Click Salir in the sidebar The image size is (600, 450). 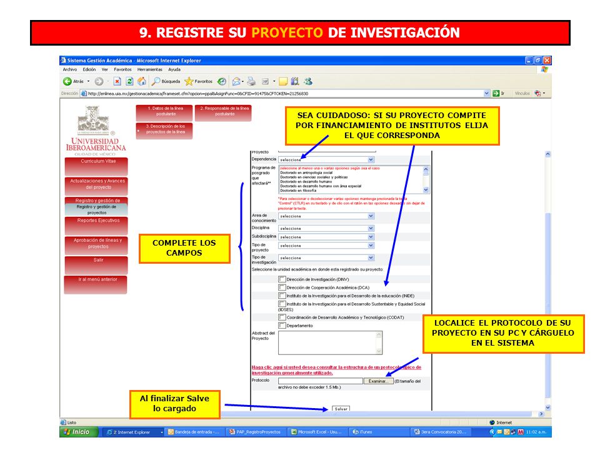tap(96, 266)
